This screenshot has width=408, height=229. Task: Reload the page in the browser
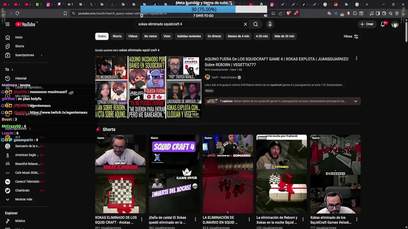click(17, 13)
